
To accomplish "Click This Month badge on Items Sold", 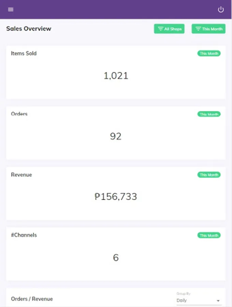I will pyautogui.click(x=209, y=54).
